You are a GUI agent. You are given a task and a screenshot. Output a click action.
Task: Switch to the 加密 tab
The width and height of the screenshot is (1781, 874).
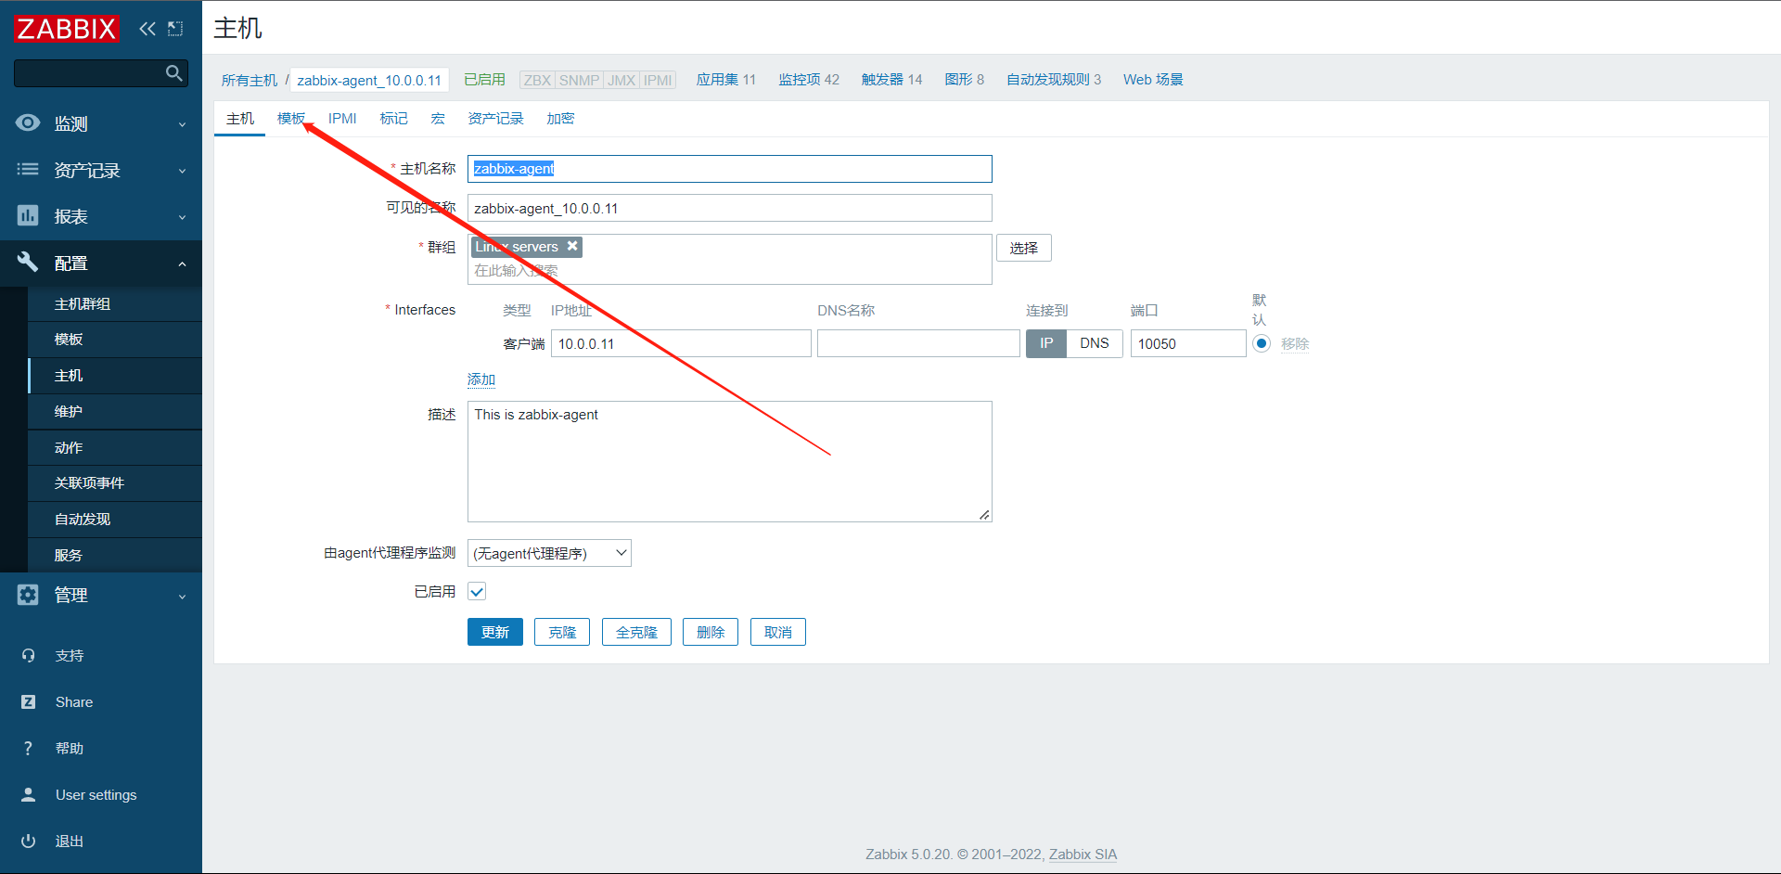(560, 119)
